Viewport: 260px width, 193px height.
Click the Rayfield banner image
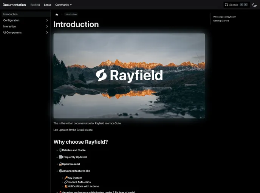click(x=129, y=76)
